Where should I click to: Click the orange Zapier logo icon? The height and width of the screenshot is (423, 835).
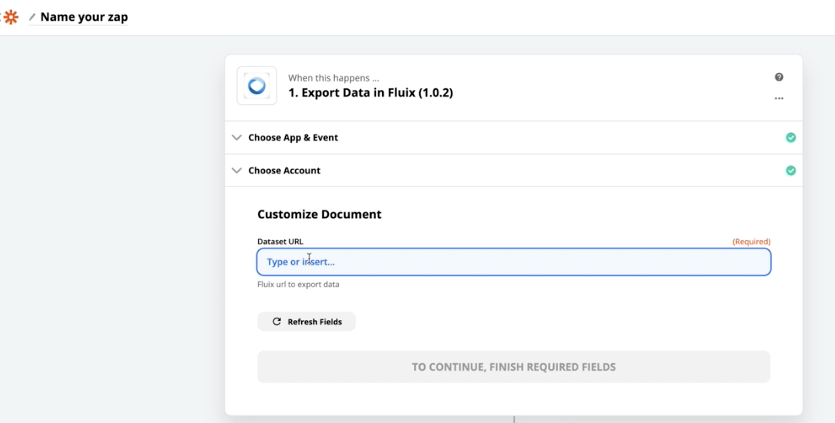(x=11, y=17)
